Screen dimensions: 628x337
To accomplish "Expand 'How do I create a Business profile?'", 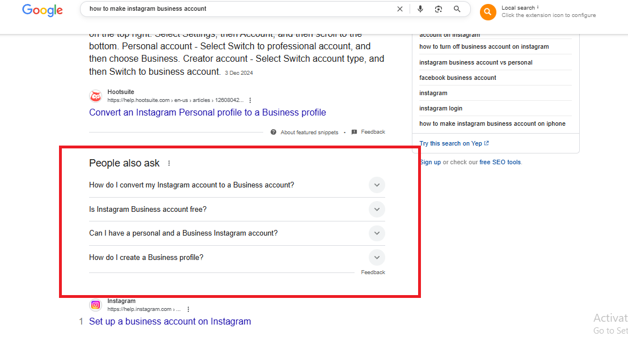I will click(237, 258).
